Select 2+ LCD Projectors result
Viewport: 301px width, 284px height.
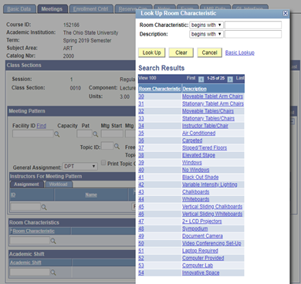[x=202, y=221]
